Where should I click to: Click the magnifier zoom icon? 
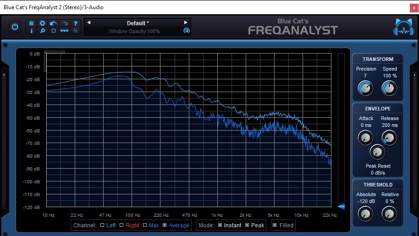tap(42, 31)
